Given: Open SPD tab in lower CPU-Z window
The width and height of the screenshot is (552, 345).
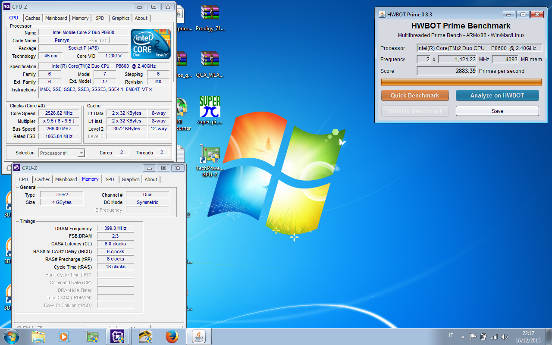Looking at the screenshot, I should [110, 179].
